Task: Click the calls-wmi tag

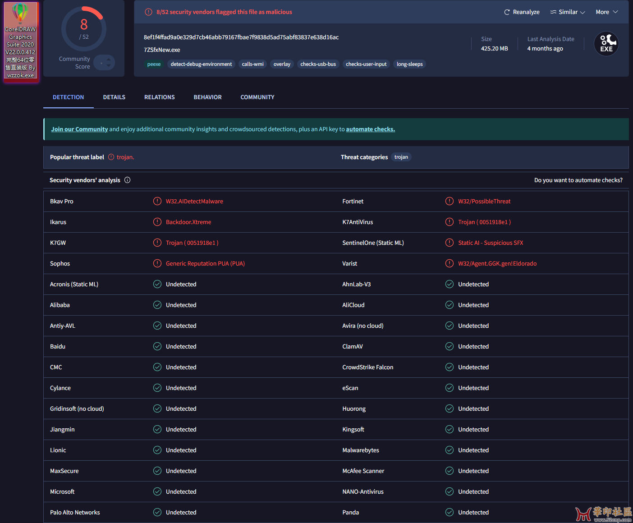Action: (253, 64)
